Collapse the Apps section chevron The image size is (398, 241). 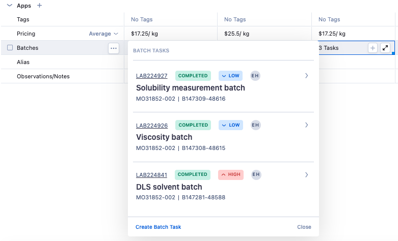(9, 6)
